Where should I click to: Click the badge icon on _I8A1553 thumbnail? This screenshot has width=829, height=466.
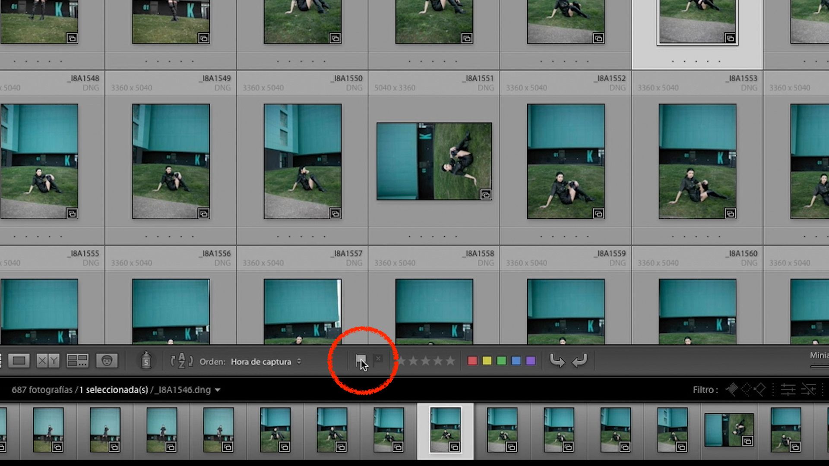point(730,214)
